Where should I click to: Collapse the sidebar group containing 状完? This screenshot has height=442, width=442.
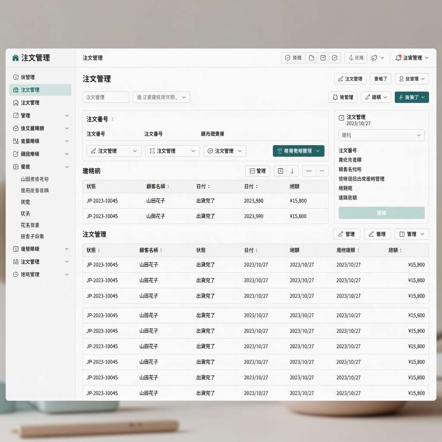(x=67, y=167)
